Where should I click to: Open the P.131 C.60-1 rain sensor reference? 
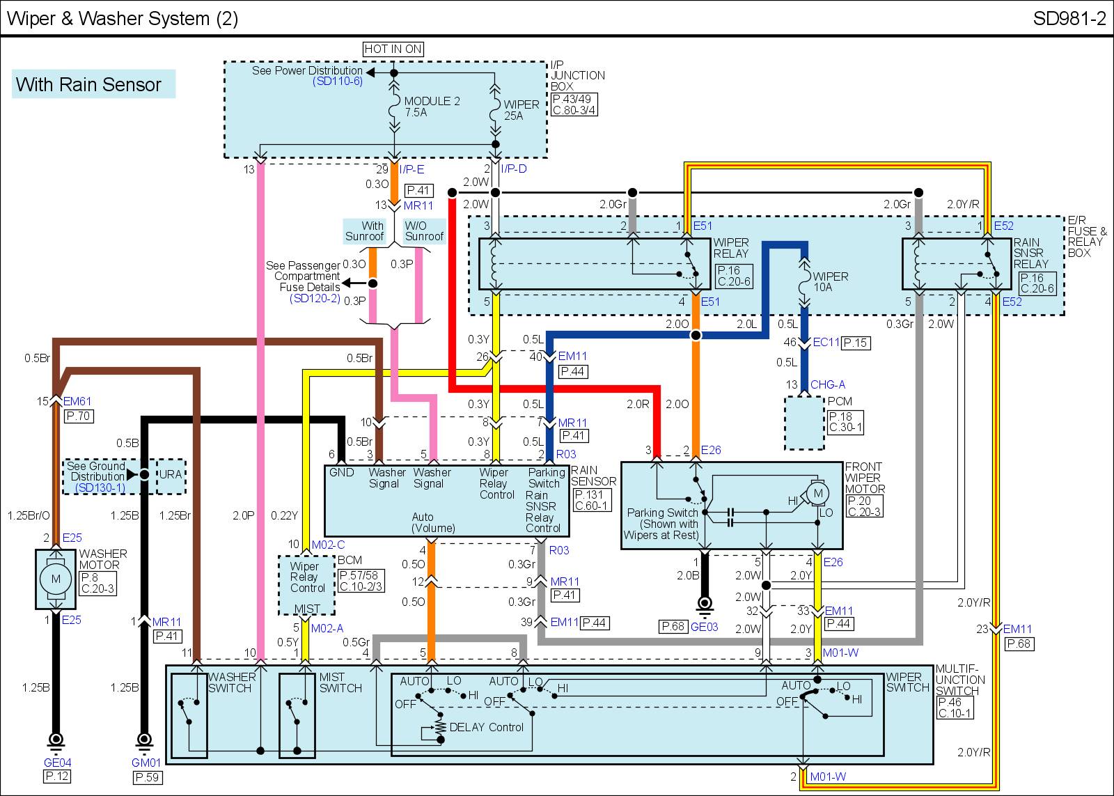[592, 500]
